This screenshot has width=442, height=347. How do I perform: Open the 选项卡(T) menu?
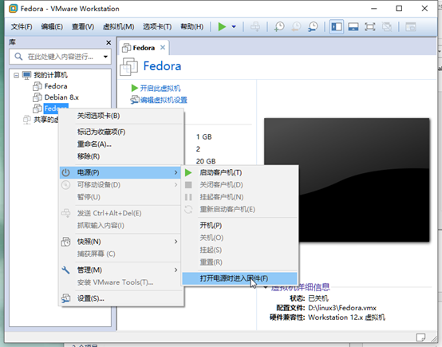click(x=157, y=27)
